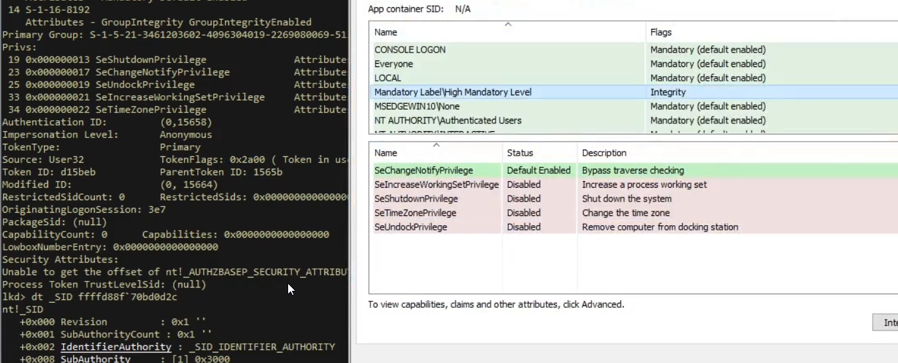Click the Disabled status of SeShutdownPrivilege
Image resolution: width=898 pixels, height=363 pixels.
[524, 199]
